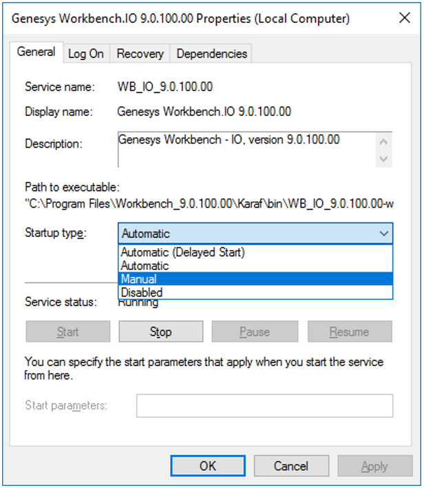Collapse the Startup type combo box arrow
The width and height of the screenshot is (424, 488).
pyautogui.click(x=383, y=234)
